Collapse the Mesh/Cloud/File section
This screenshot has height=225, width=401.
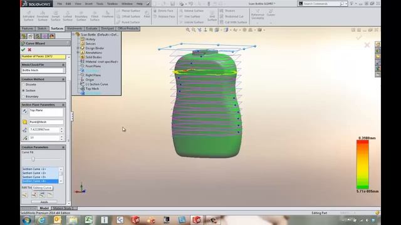(63, 65)
